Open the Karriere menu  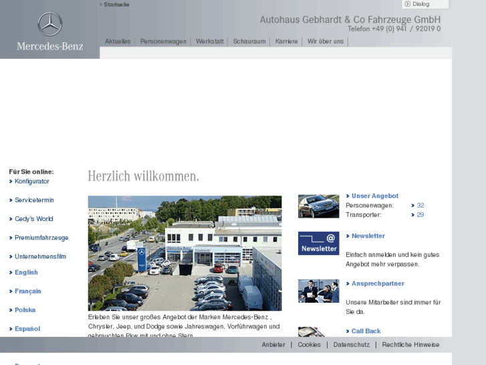pyautogui.click(x=286, y=42)
